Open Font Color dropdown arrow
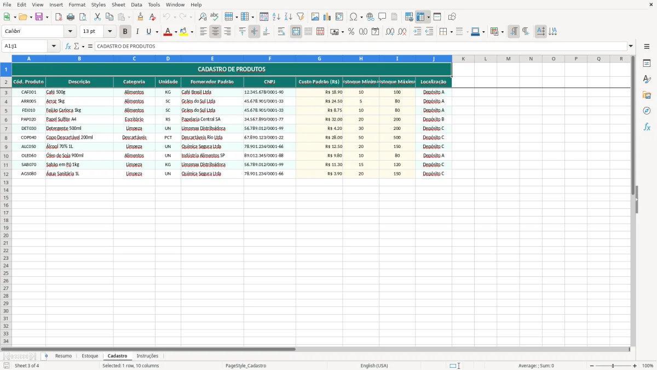657x370 pixels. (175, 32)
